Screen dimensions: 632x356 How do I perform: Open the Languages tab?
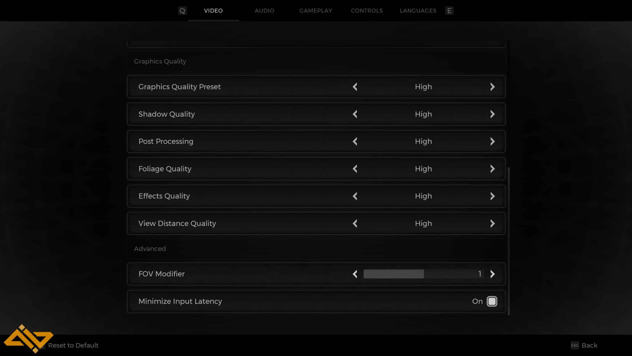418,11
